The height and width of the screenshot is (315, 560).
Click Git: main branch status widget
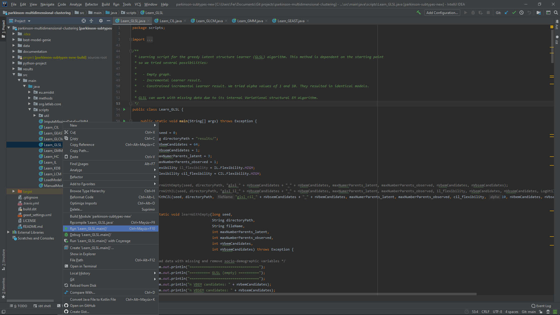[x=528, y=312]
